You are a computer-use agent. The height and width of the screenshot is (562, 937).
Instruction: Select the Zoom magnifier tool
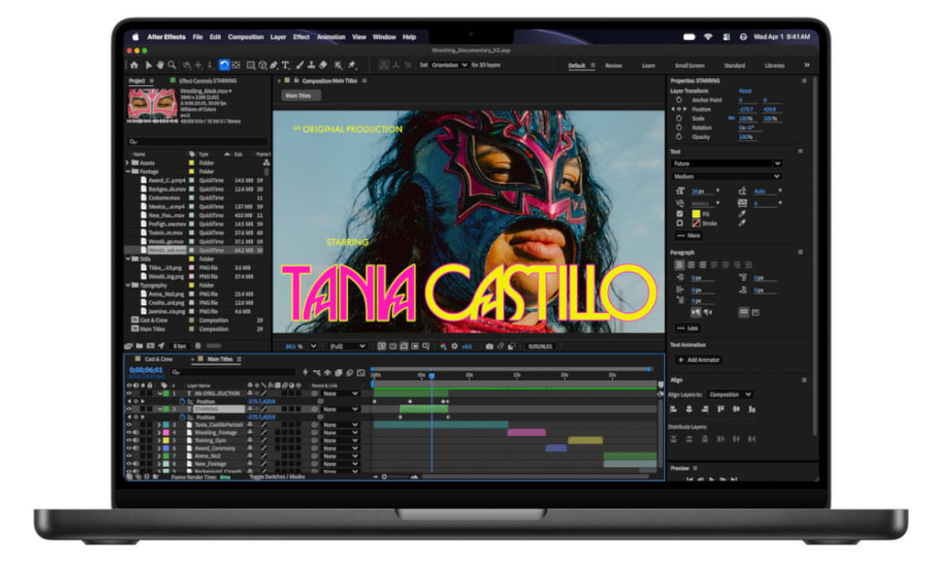click(x=172, y=66)
